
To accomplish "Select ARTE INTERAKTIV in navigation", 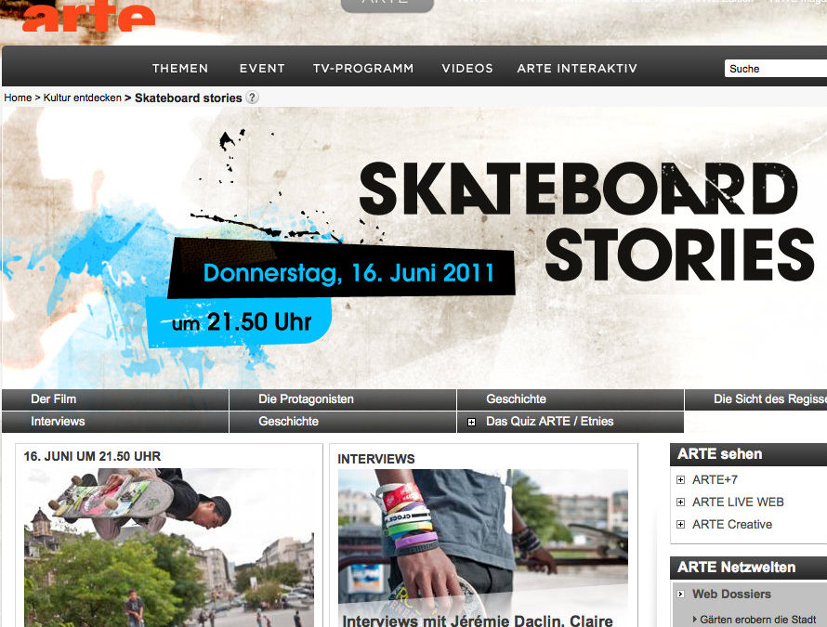I will (x=577, y=69).
